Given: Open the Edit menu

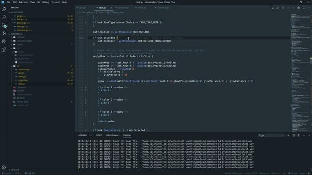Looking at the screenshot, I should tap(15, 2).
